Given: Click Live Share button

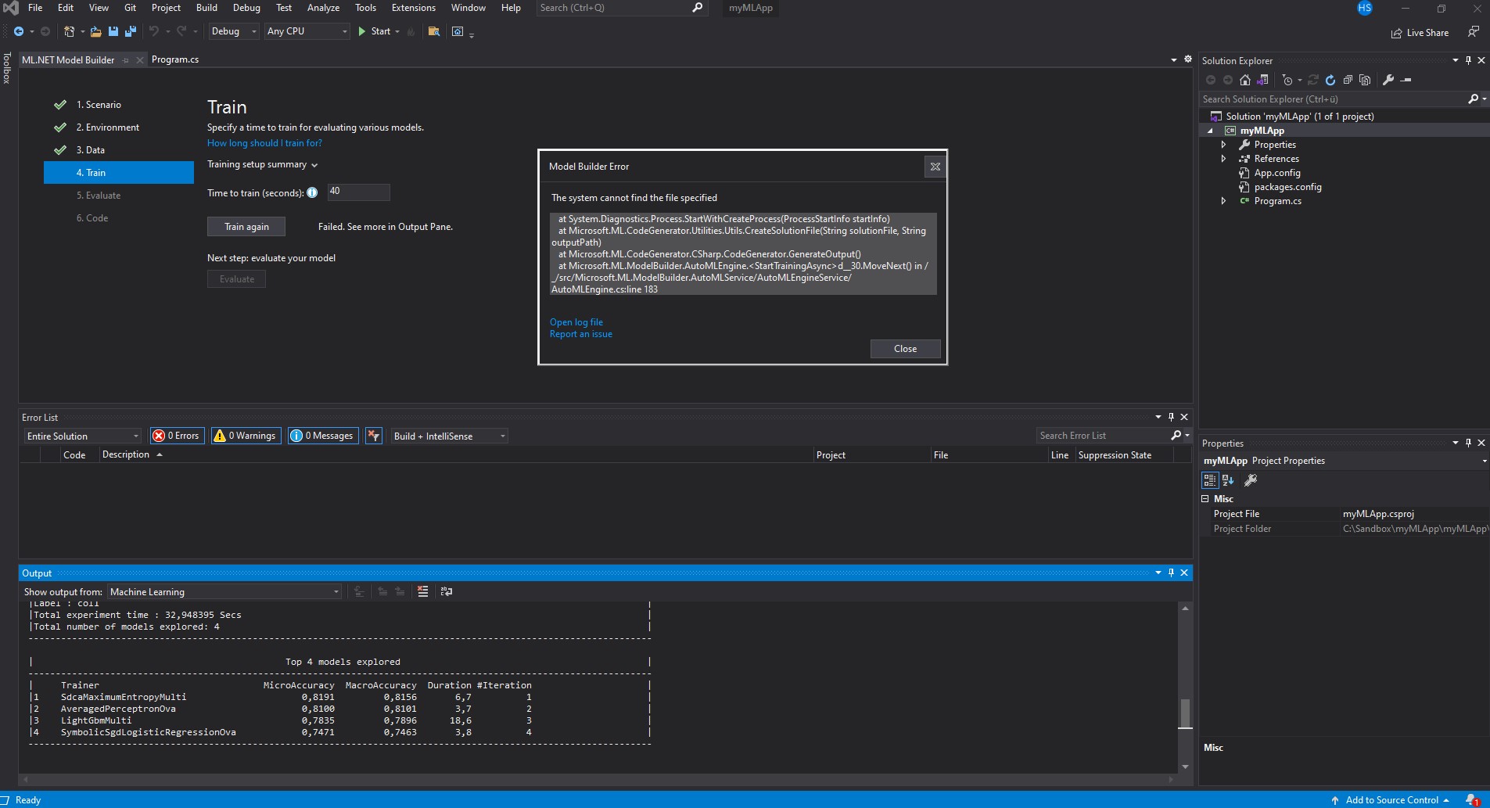Looking at the screenshot, I should pos(1420,33).
